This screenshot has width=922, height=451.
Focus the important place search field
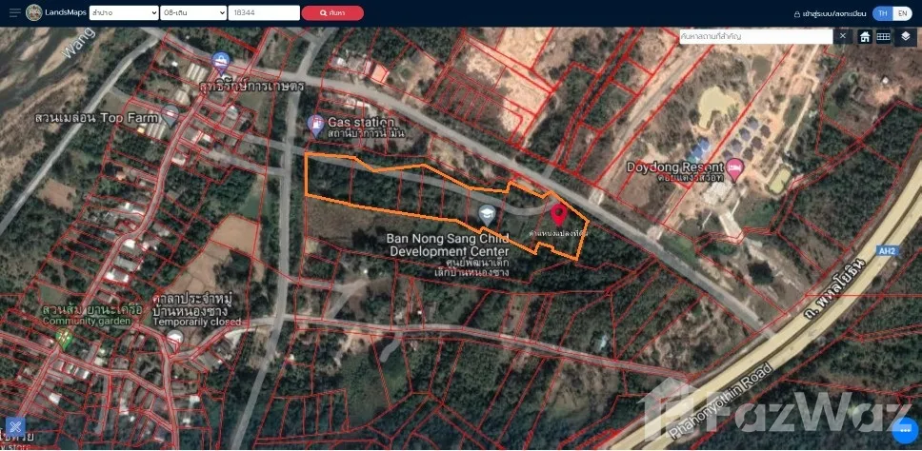(754, 36)
